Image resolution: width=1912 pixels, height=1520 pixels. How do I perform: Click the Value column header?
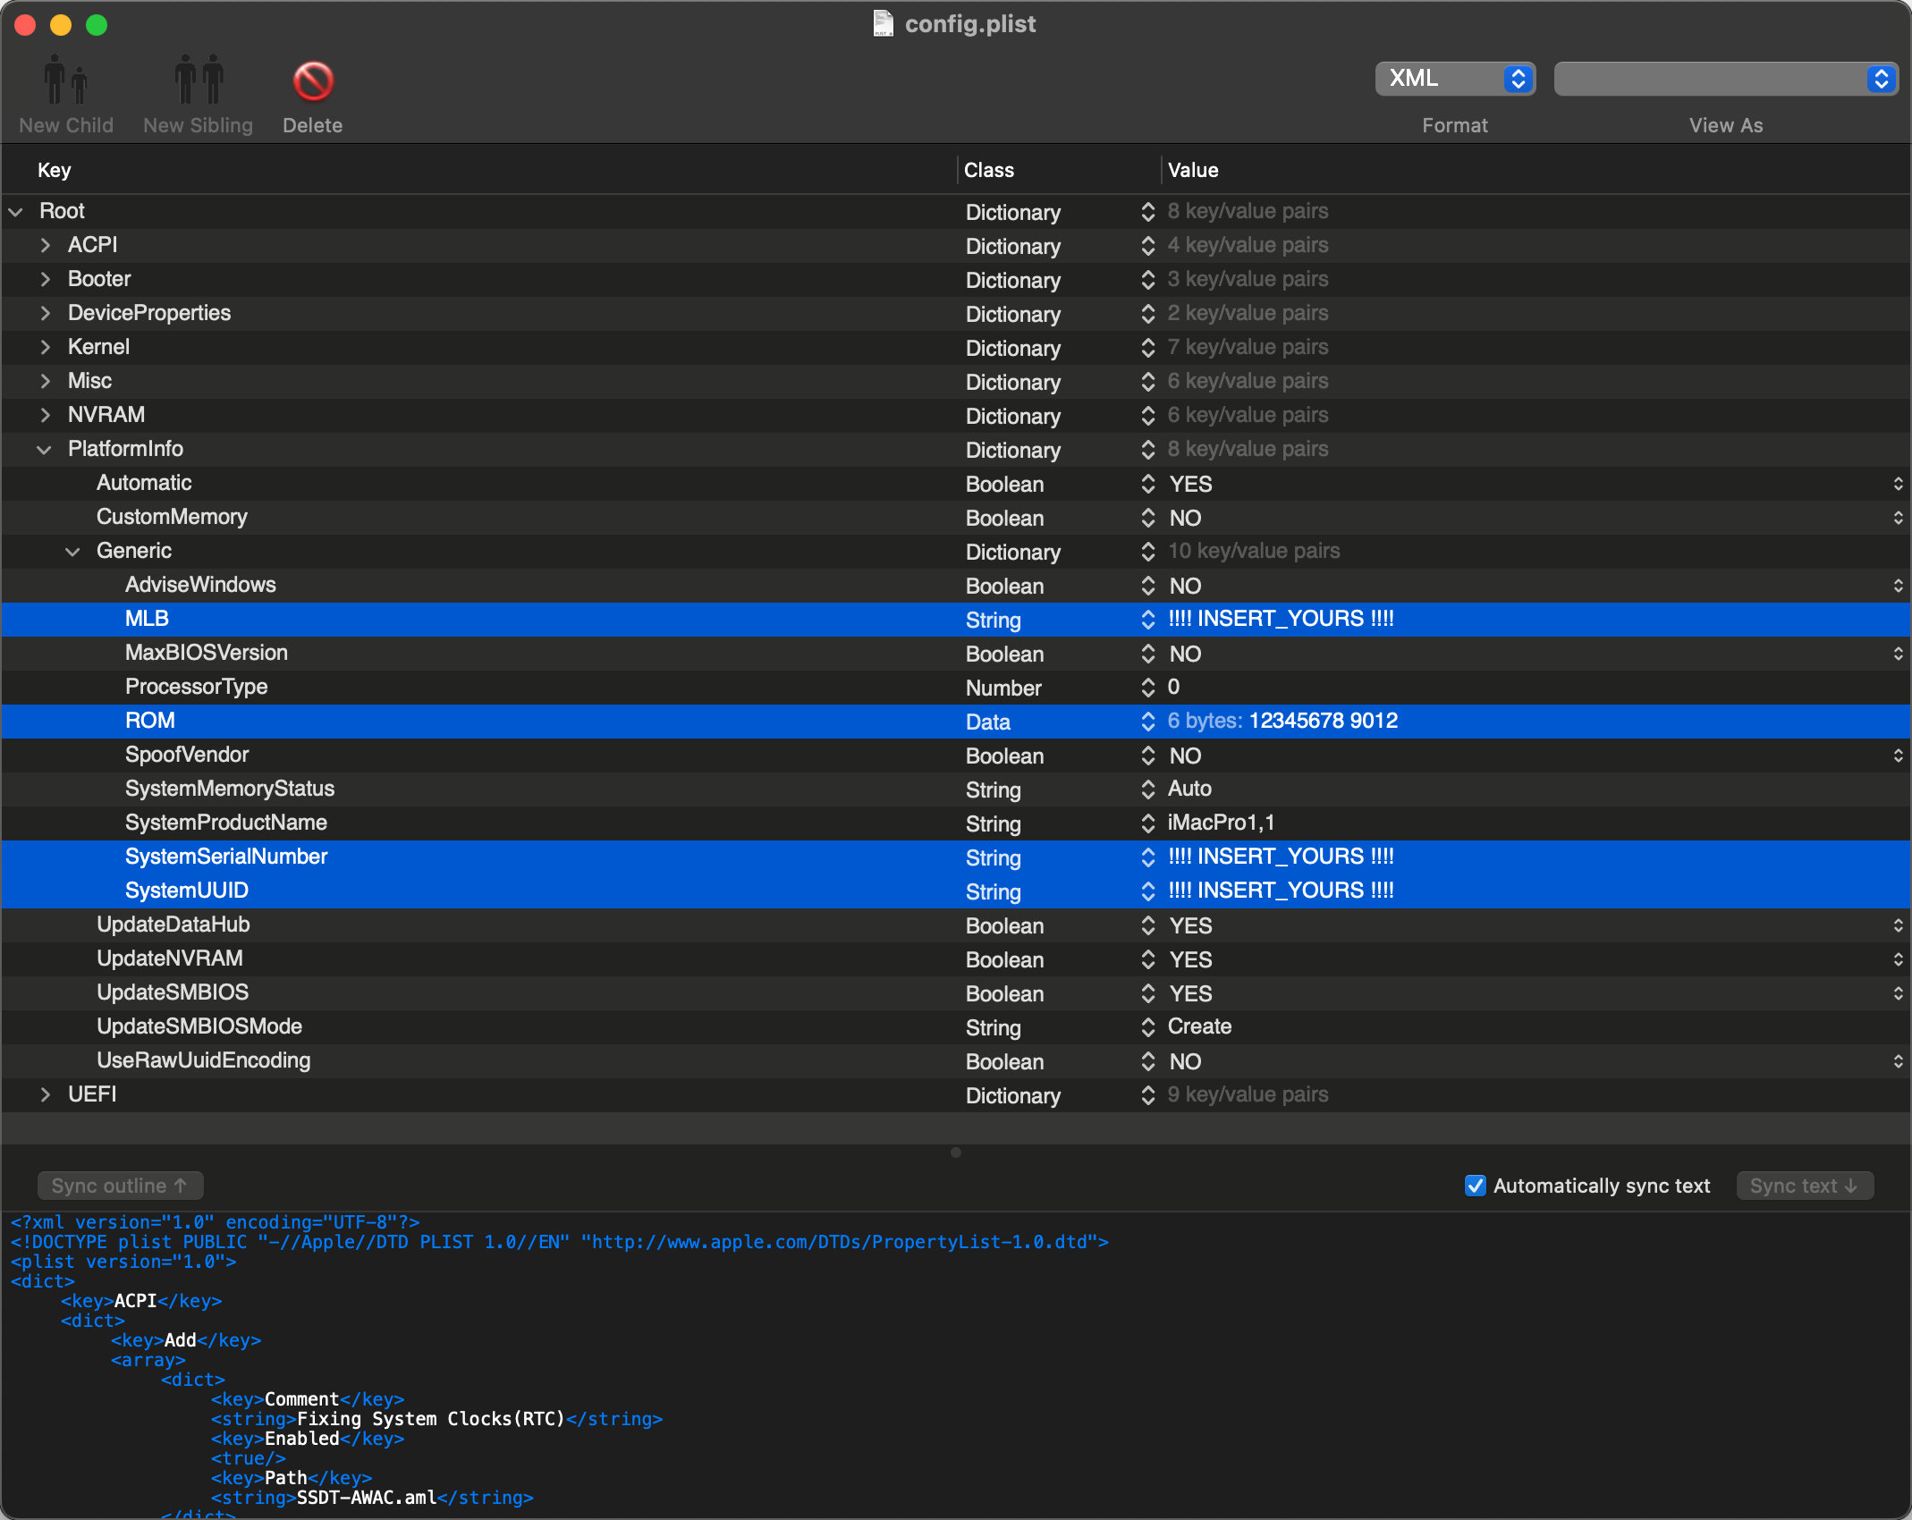[1193, 170]
